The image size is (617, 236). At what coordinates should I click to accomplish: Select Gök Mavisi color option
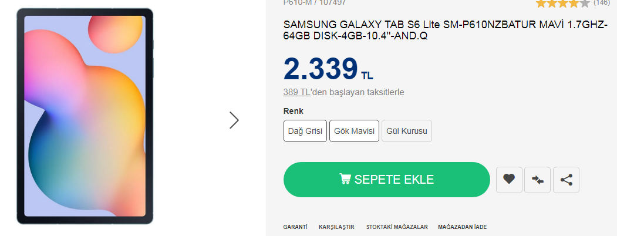(354, 131)
